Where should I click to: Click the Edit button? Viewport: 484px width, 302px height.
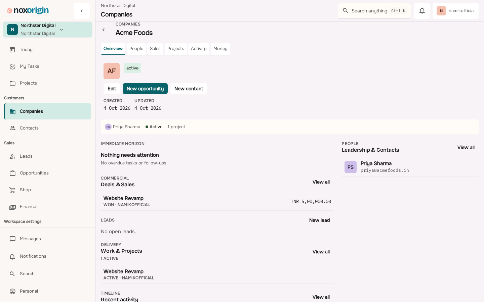pyautogui.click(x=112, y=89)
